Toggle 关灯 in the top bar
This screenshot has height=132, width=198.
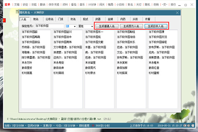(139, 4)
